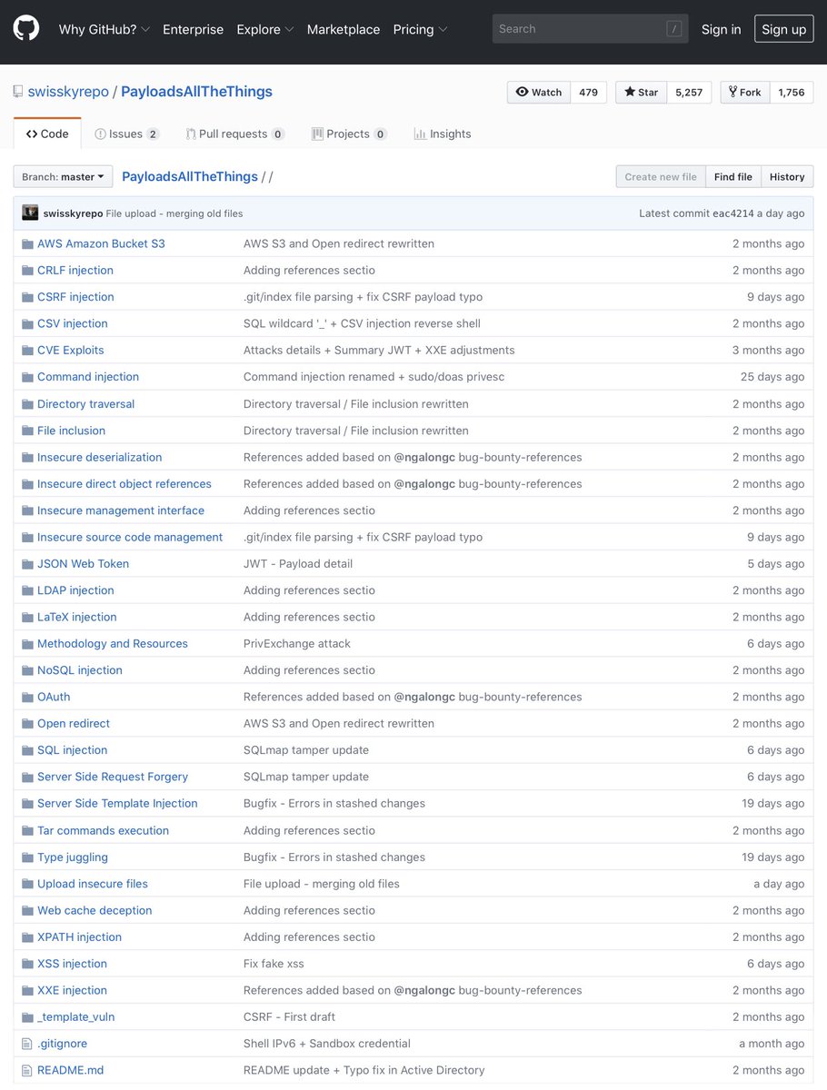Open the Server Side Request Forgery folder
This screenshot has height=1090, width=827.
pos(113,777)
